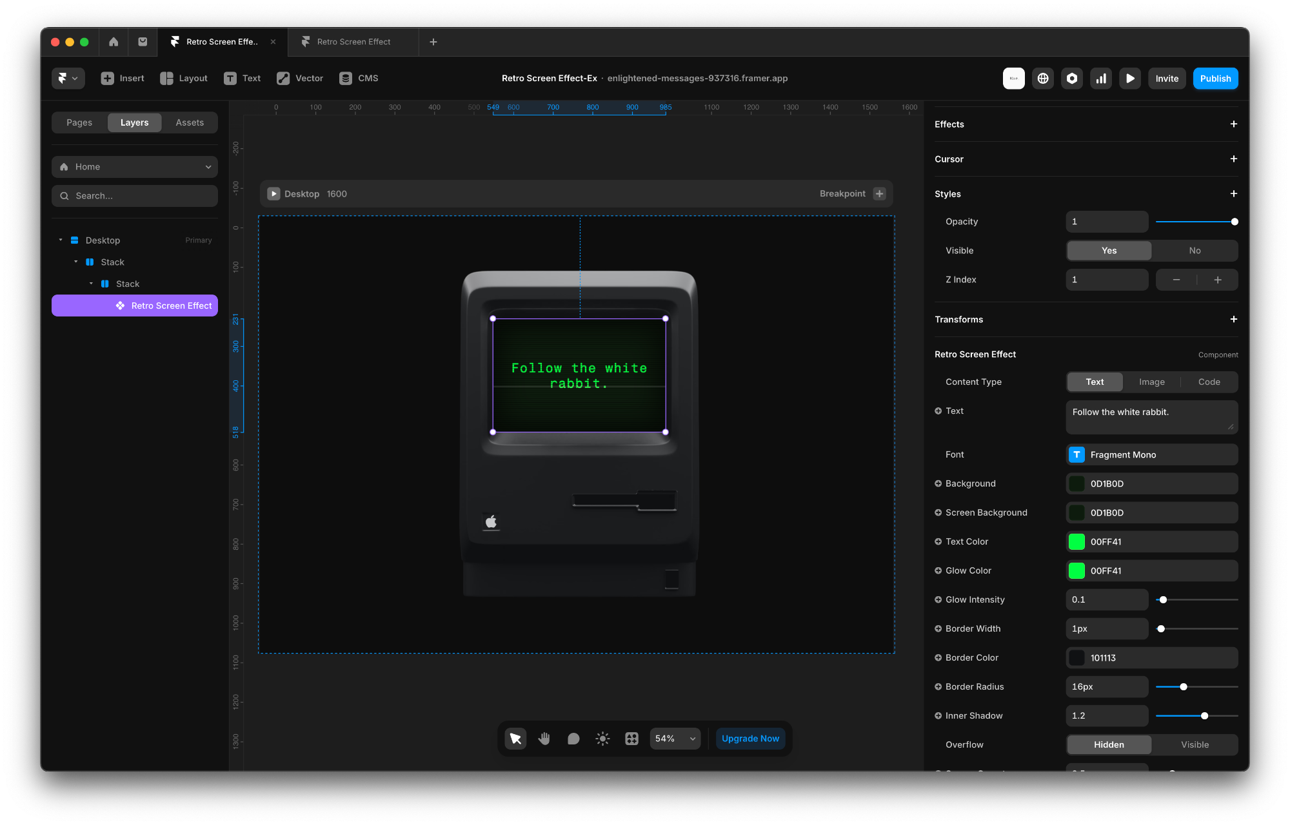Select the hand pan tool
Screen dimensions: 1290x825
[x=544, y=739]
